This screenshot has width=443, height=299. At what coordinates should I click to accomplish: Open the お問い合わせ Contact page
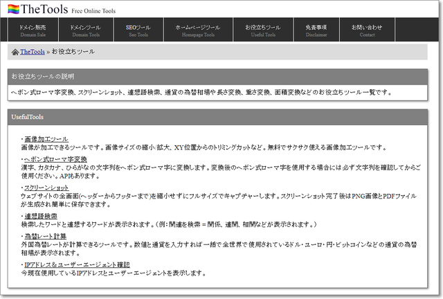click(367, 30)
